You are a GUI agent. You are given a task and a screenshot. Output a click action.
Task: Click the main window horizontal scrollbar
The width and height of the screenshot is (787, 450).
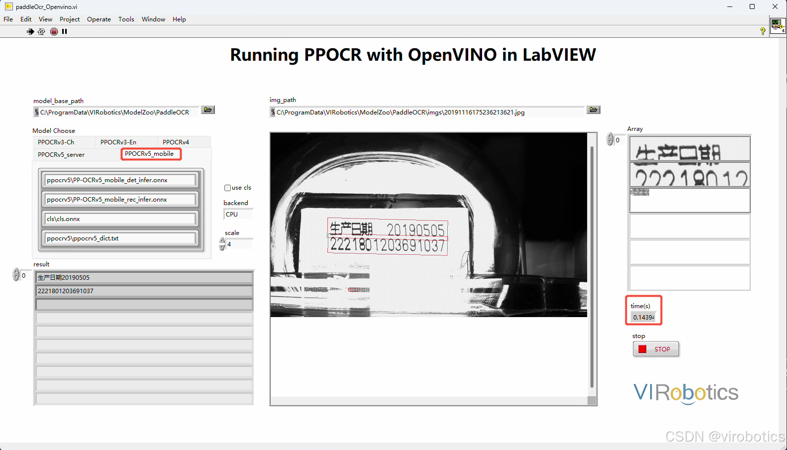coord(390,446)
